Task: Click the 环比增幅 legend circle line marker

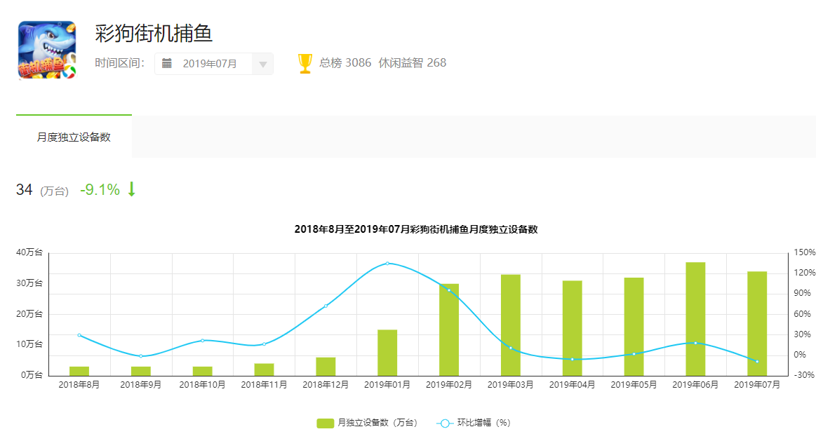Action: [x=445, y=423]
